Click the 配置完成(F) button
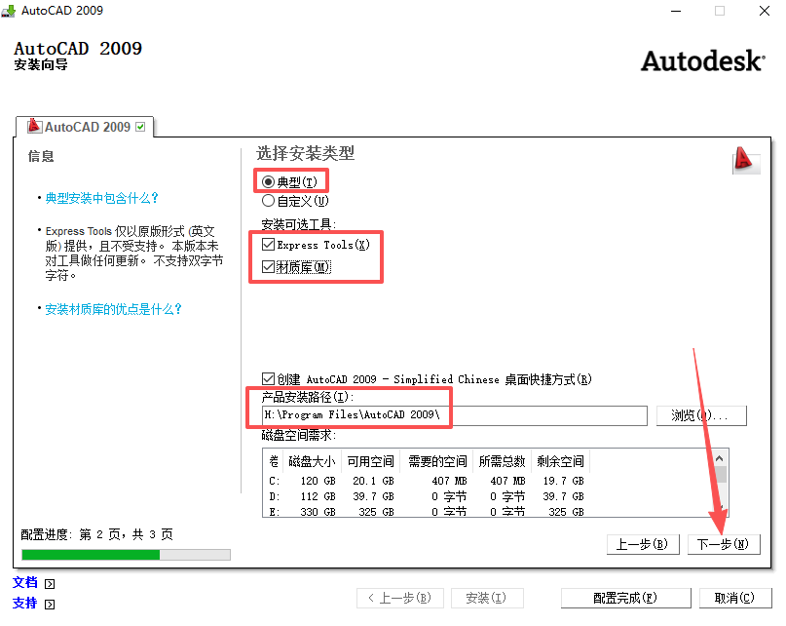The image size is (786, 626). 624,598
